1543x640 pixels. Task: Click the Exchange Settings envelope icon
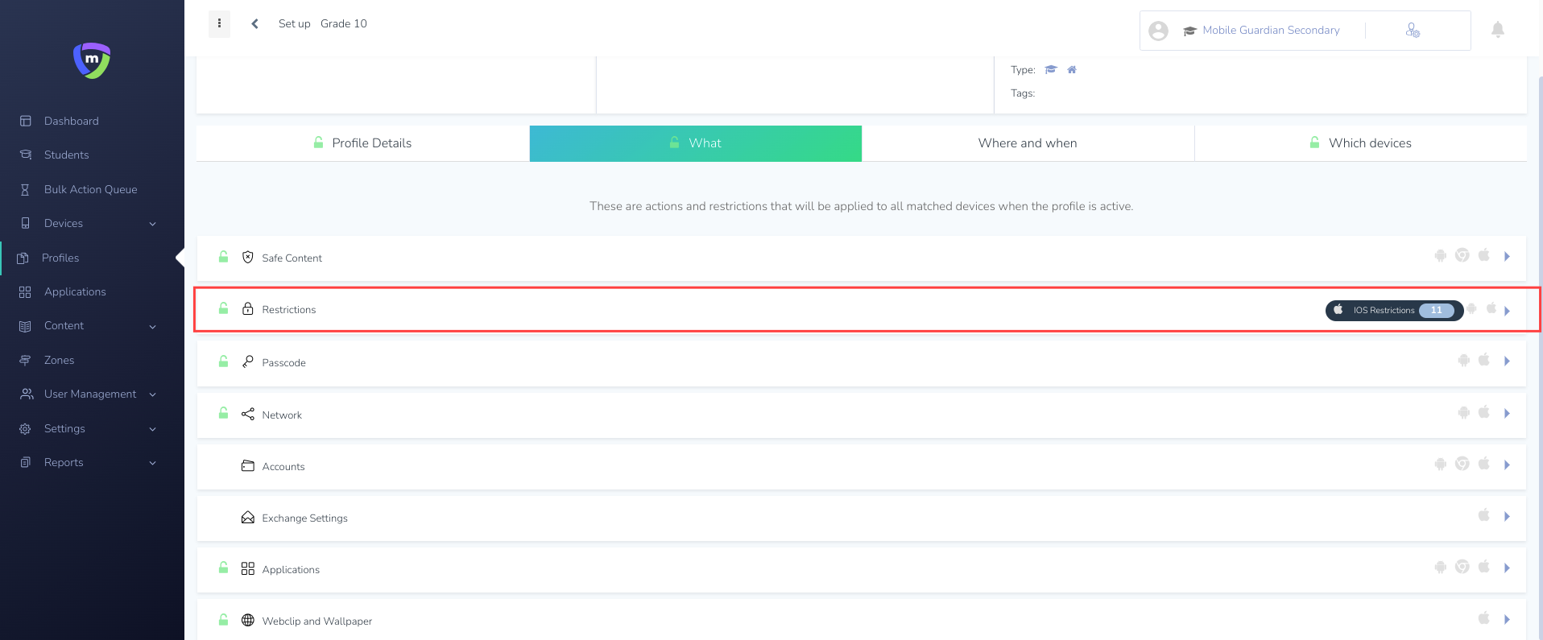pos(248,517)
